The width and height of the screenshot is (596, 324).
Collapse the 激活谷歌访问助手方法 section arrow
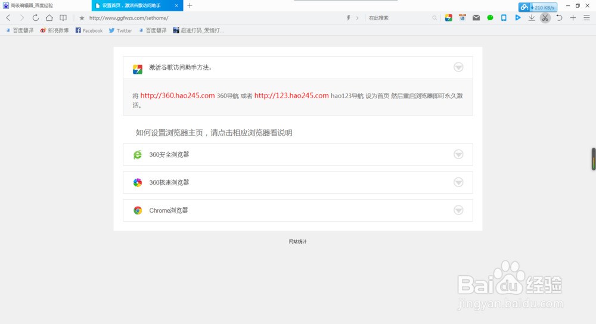click(x=458, y=67)
